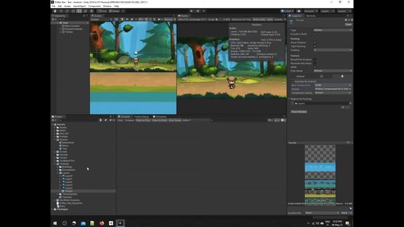404x227 pixels.
Task: Open the Padding dropdown
Action: [333, 50]
